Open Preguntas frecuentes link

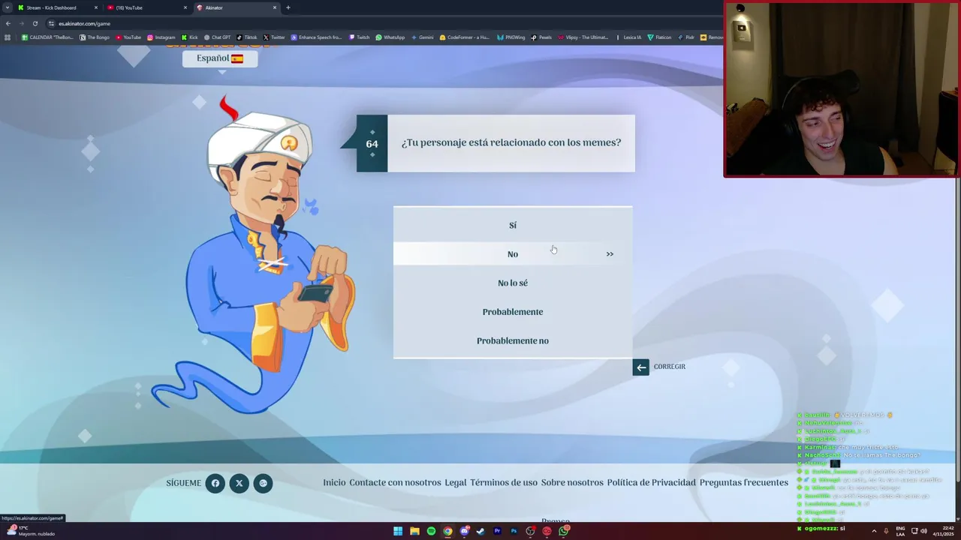[744, 483]
